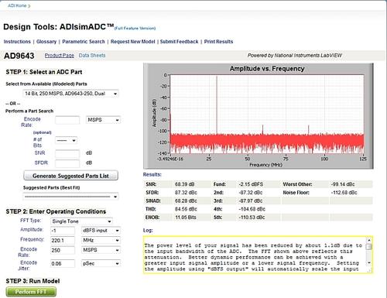
Task: Open the FFT Type Single Tone dropdown
Action: [81, 221]
